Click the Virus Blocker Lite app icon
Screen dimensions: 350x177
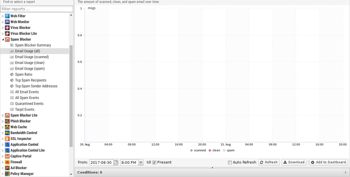(7, 33)
